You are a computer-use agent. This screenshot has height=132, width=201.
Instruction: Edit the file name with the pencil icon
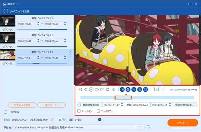(52, 120)
